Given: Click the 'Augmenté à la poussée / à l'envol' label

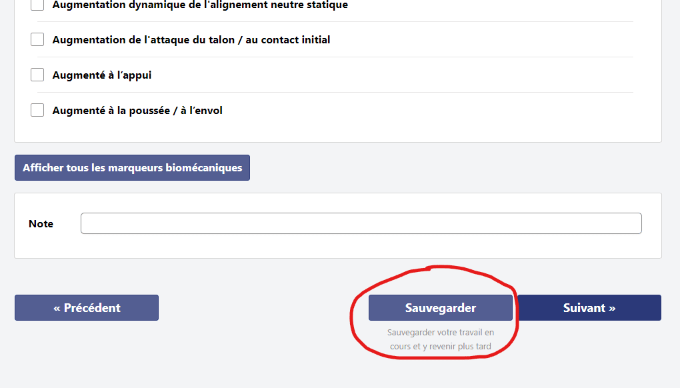Looking at the screenshot, I should click(x=137, y=110).
